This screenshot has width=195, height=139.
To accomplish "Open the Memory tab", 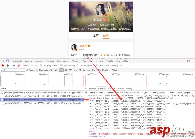I will coord(75,61).
